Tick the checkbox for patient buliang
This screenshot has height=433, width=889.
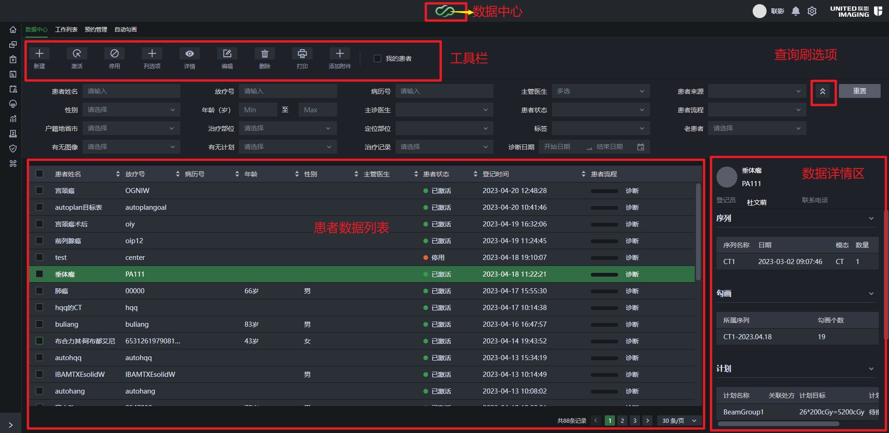pos(39,324)
